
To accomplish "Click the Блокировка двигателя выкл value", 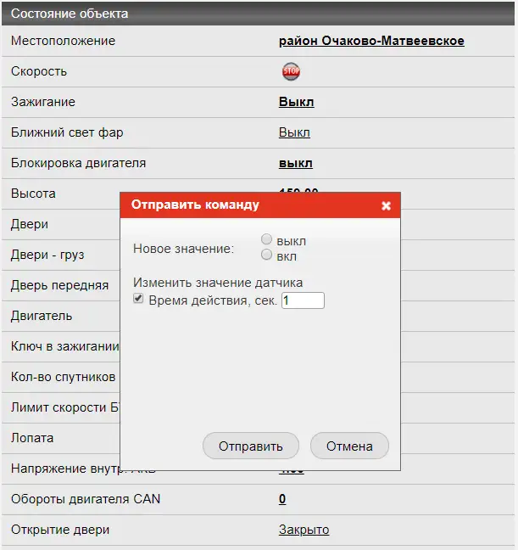I will pyautogui.click(x=295, y=163).
